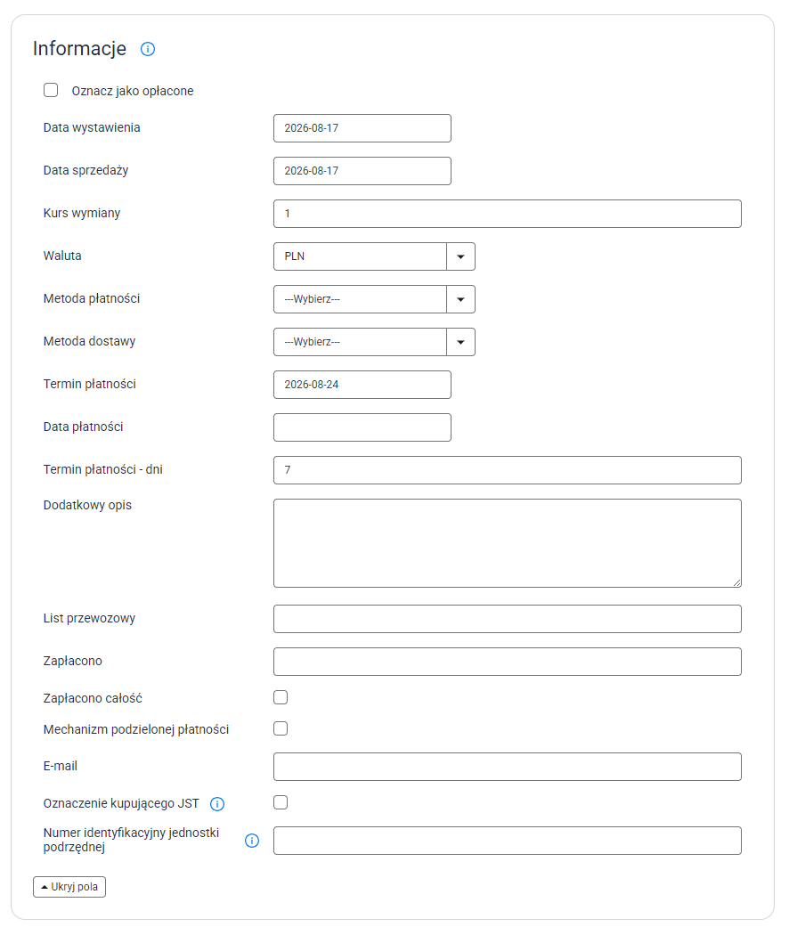Click the E-mail input field

(x=507, y=767)
